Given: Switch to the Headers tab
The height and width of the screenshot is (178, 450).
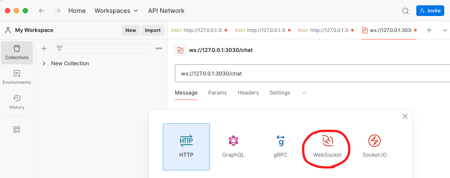Looking at the screenshot, I should tap(248, 93).
